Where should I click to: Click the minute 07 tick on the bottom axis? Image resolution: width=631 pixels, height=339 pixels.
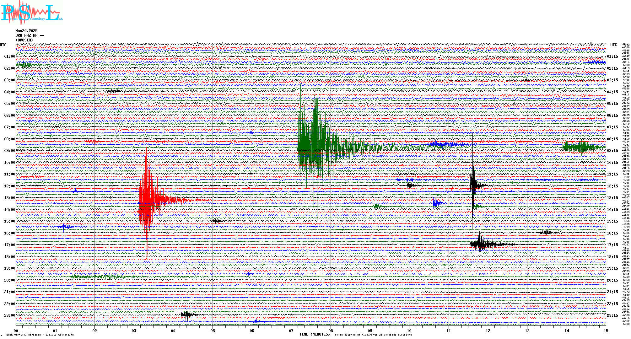tap(291, 331)
